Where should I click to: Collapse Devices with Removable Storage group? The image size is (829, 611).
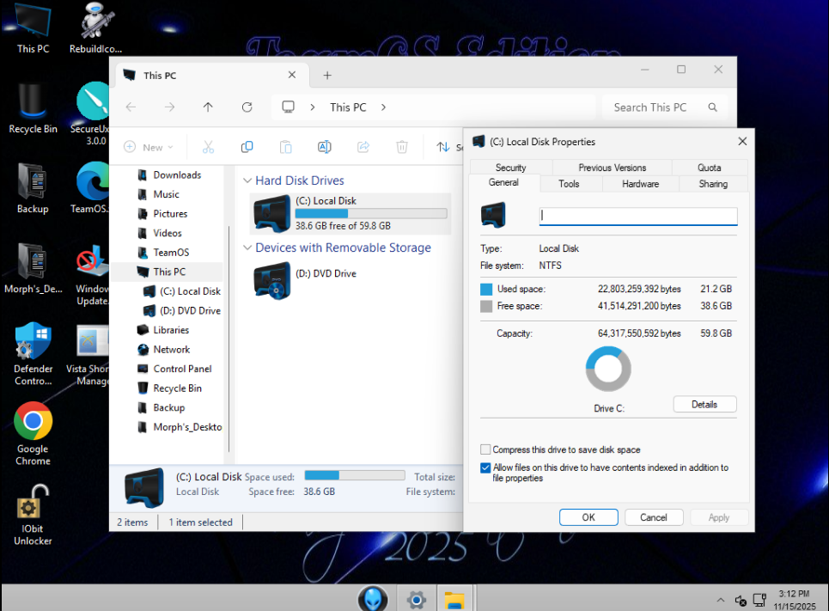[247, 248]
